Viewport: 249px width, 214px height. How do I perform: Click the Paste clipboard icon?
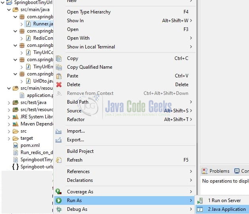click(x=59, y=76)
